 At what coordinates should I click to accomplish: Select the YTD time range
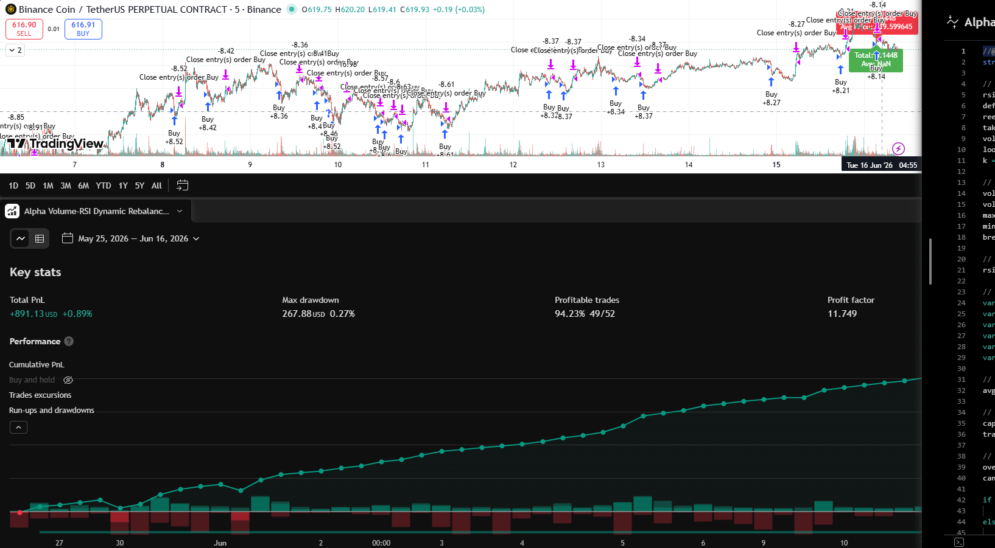104,186
